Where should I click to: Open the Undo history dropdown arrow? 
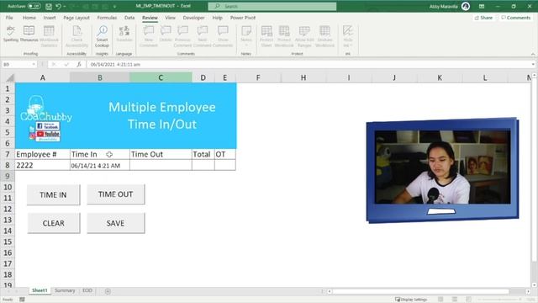point(65,6)
